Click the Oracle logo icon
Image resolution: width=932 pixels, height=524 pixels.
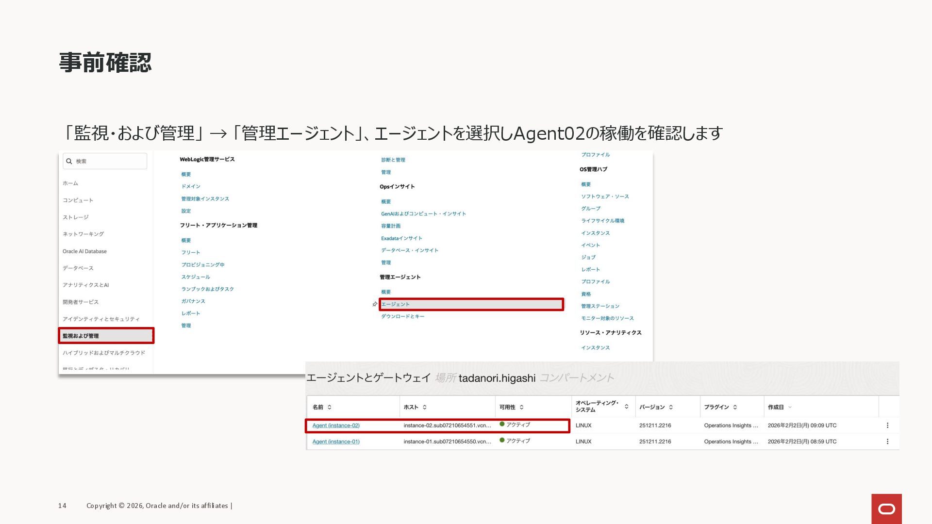pos(886,508)
